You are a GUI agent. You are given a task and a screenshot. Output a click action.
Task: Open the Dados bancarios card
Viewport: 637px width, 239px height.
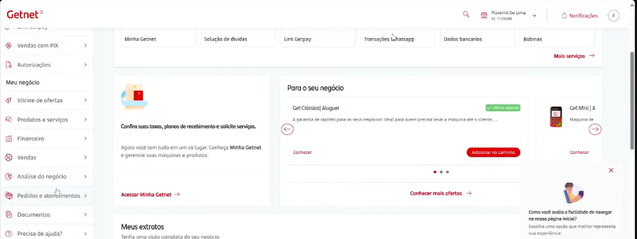click(x=477, y=38)
